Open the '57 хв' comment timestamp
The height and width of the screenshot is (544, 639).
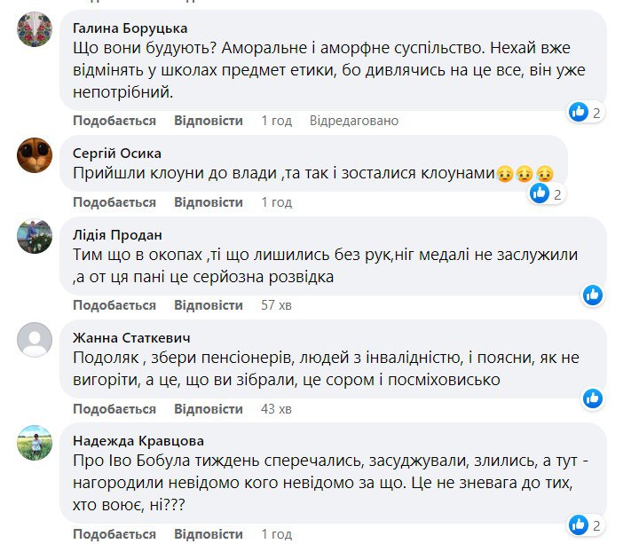pyautogui.click(x=276, y=305)
